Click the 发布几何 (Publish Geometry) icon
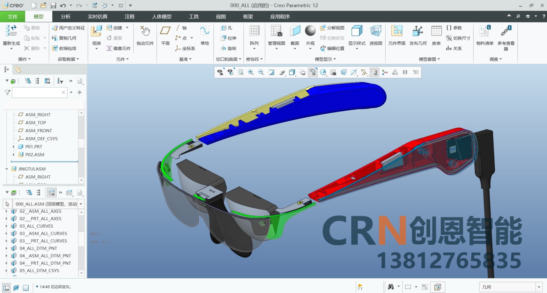The width and height of the screenshot is (547, 293). [x=418, y=31]
